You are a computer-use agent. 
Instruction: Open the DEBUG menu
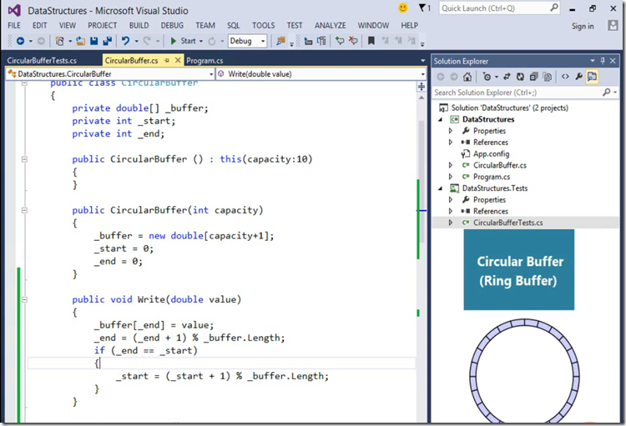coord(172,26)
